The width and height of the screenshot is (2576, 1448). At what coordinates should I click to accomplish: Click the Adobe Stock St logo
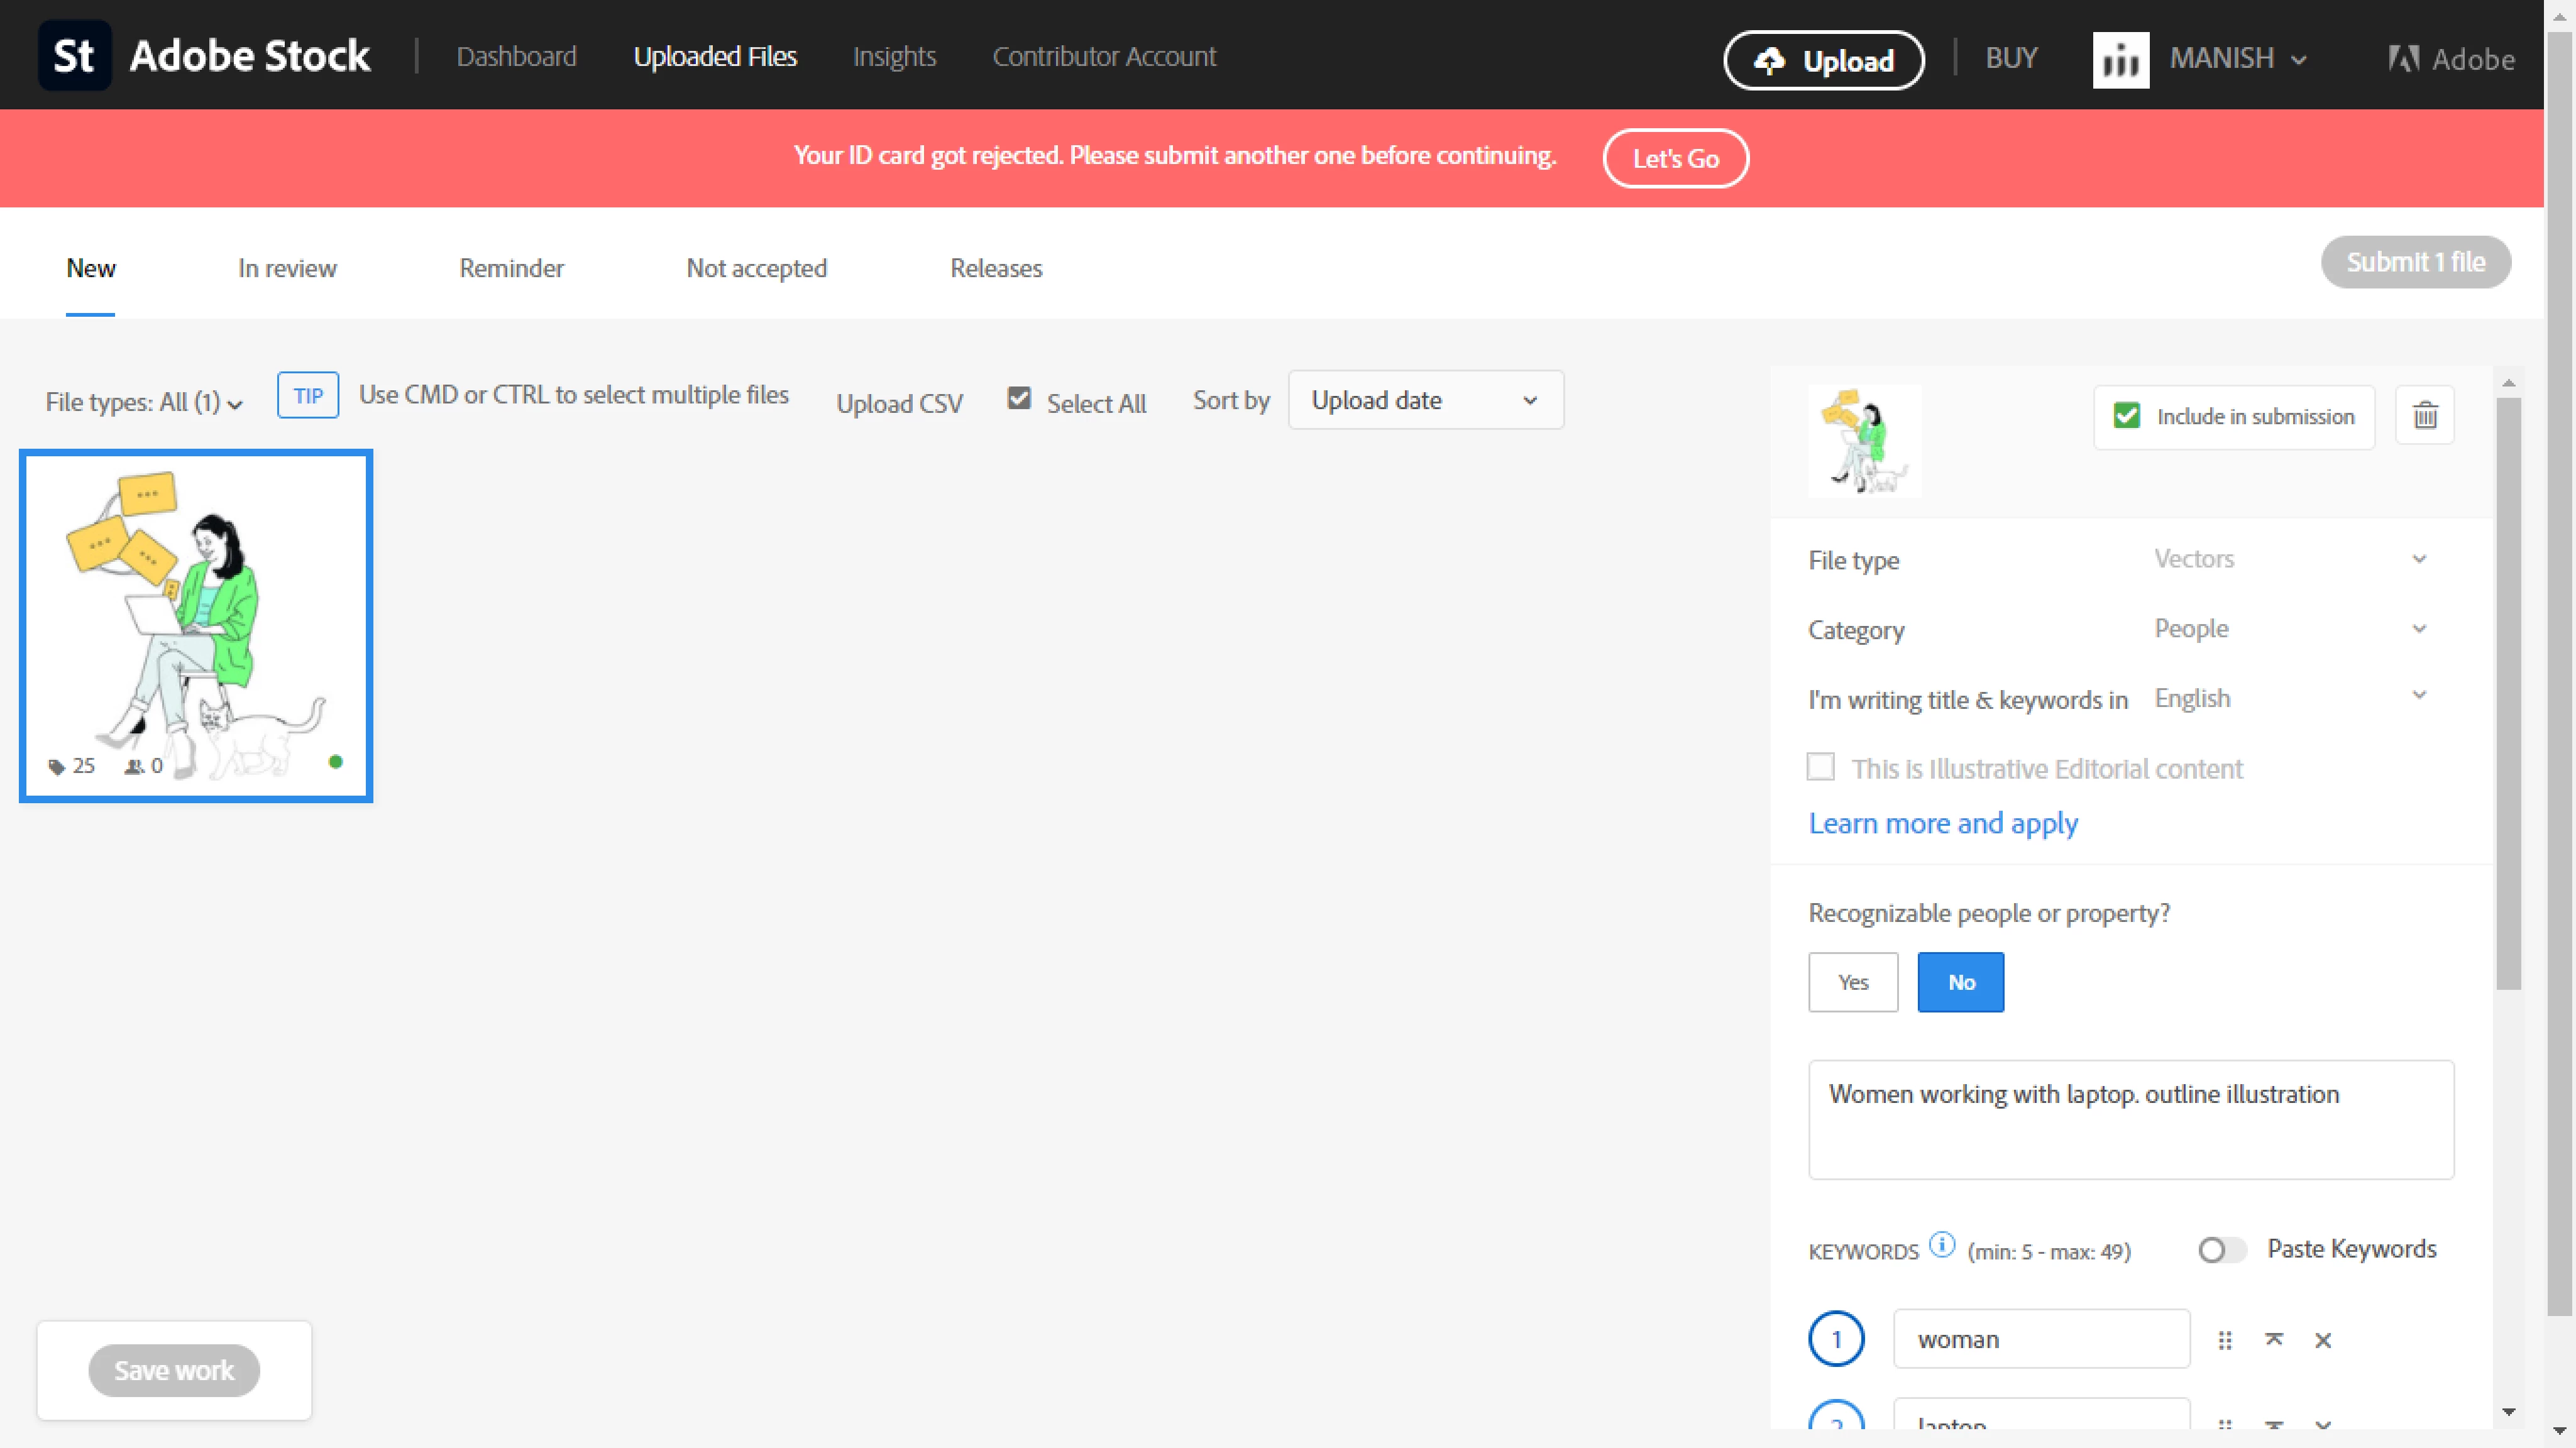(74, 56)
